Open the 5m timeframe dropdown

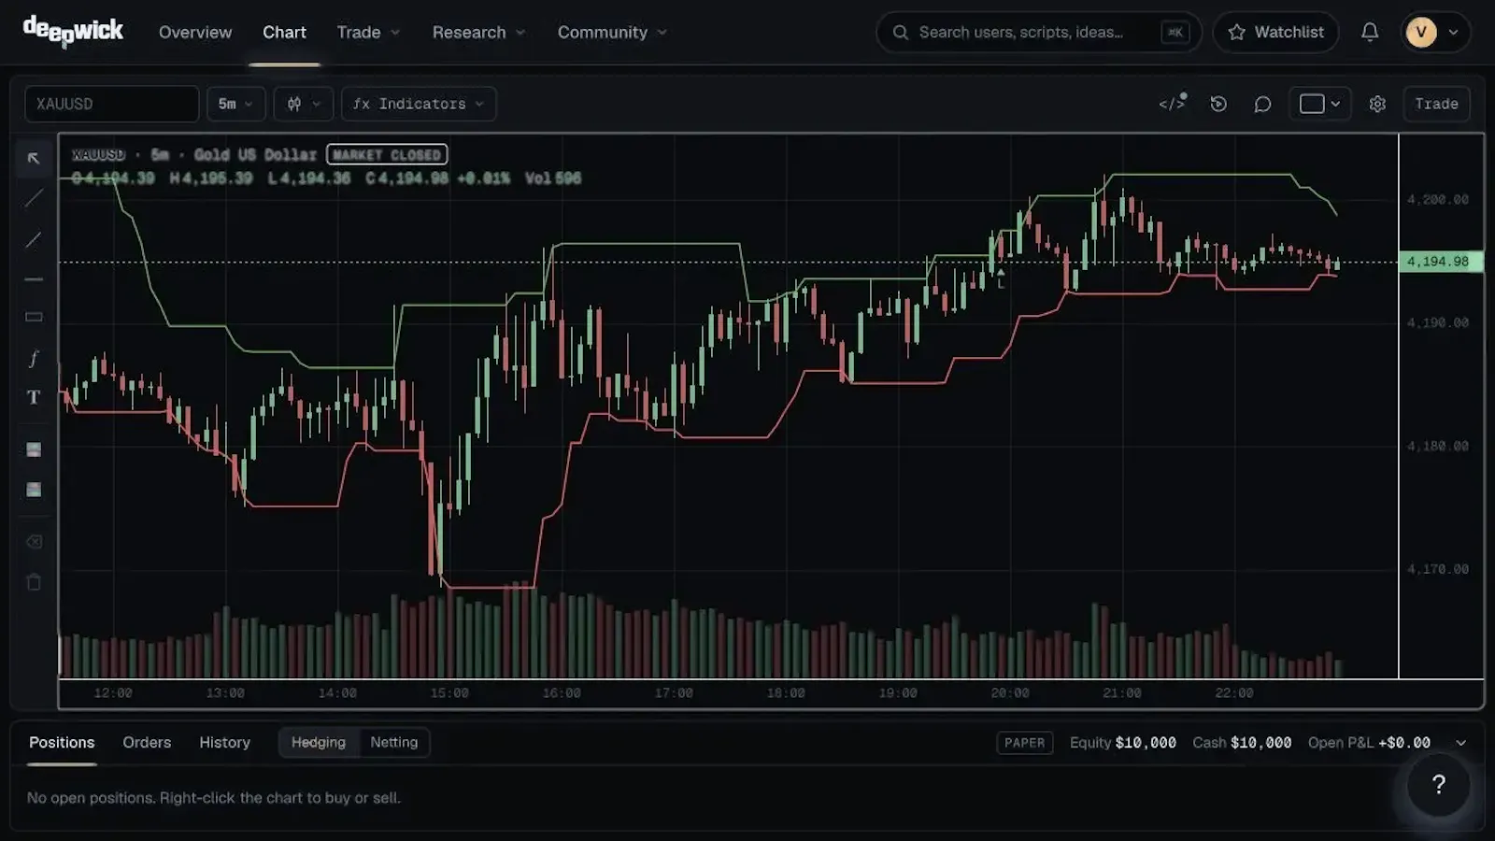pyautogui.click(x=236, y=104)
